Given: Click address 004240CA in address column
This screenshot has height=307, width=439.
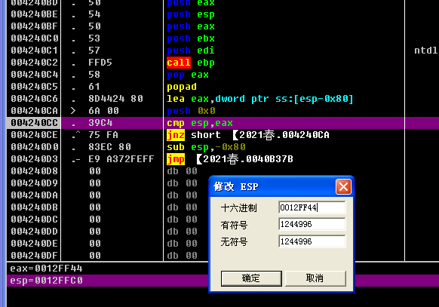Looking at the screenshot, I should click(x=35, y=111).
